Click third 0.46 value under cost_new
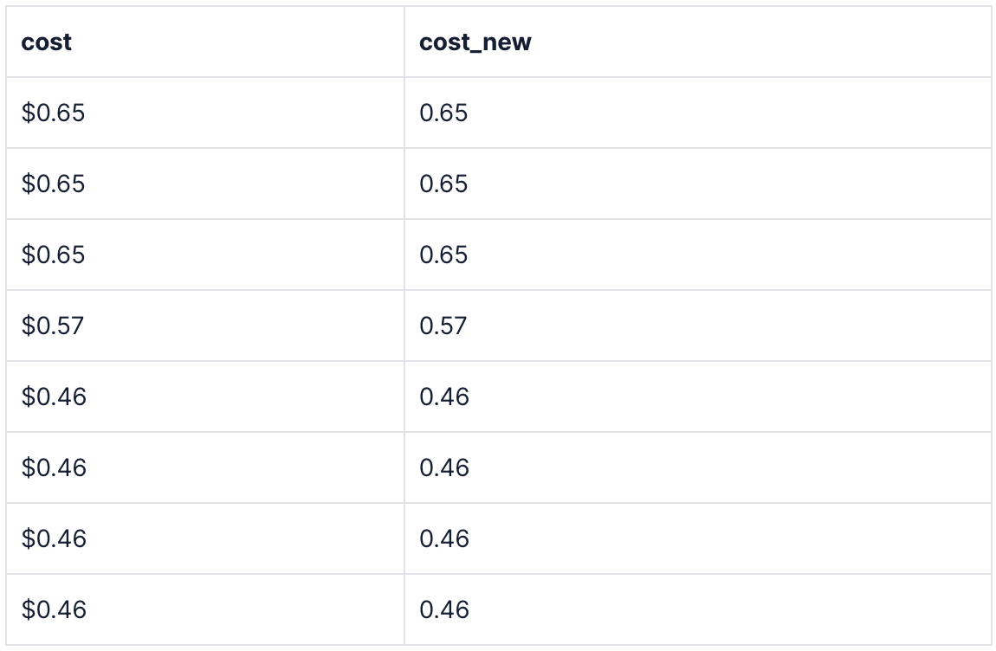This screenshot has width=996, height=651. [x=443, y=539]
